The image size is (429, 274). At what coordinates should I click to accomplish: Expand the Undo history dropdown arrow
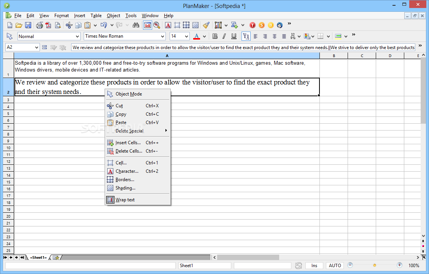click(112, 25)
